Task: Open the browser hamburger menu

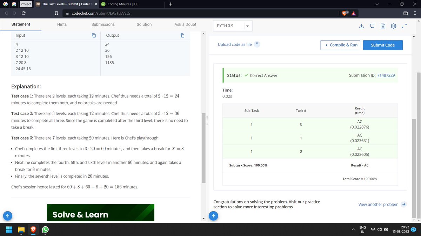Action: click(x=414, y=13)
